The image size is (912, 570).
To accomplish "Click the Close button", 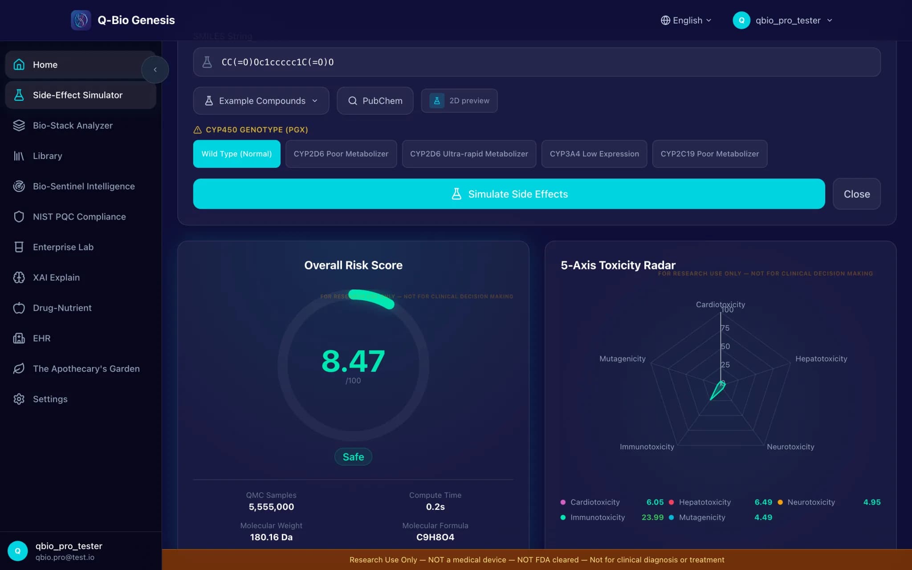I will pos(856,194).
